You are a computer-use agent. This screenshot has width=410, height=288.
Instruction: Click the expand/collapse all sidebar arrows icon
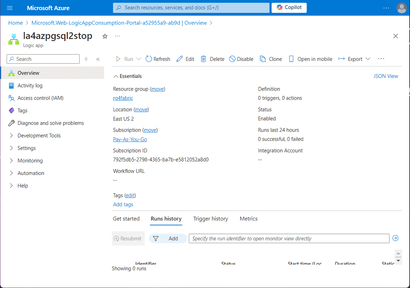(x=86, y=59)
